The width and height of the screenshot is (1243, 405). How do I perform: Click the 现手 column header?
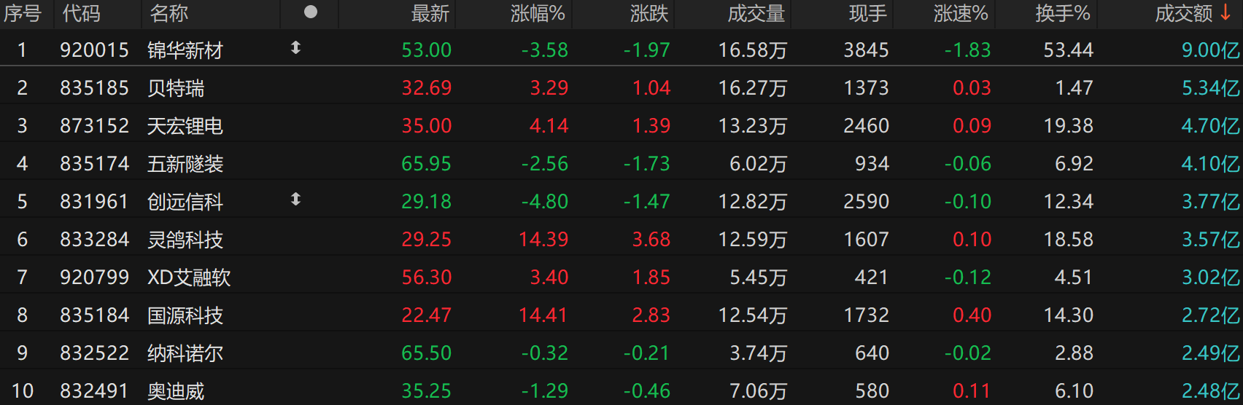tap(868, 13)
